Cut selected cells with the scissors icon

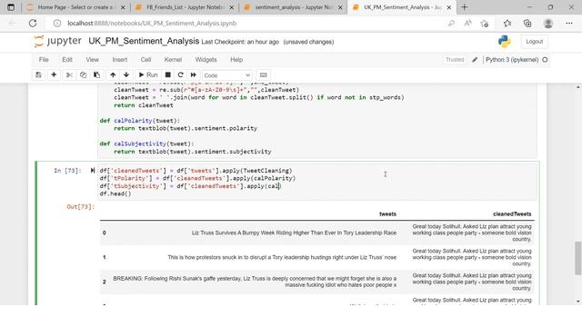(x=69, y=74)
